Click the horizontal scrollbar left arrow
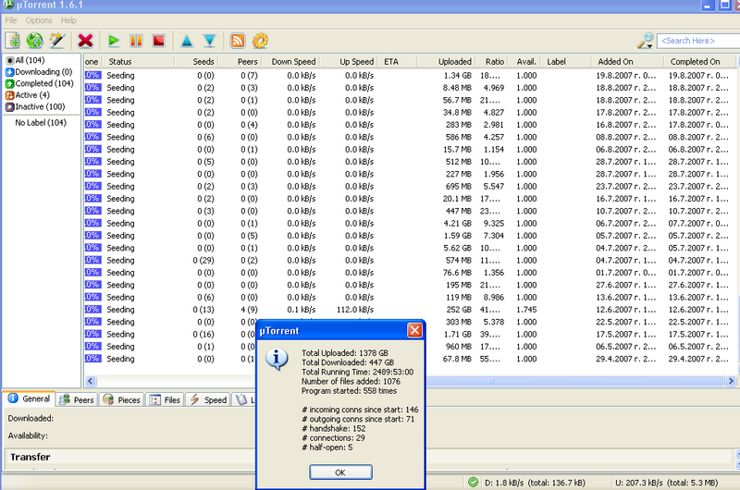Screen dimensions: 740x490 (91, 381)
